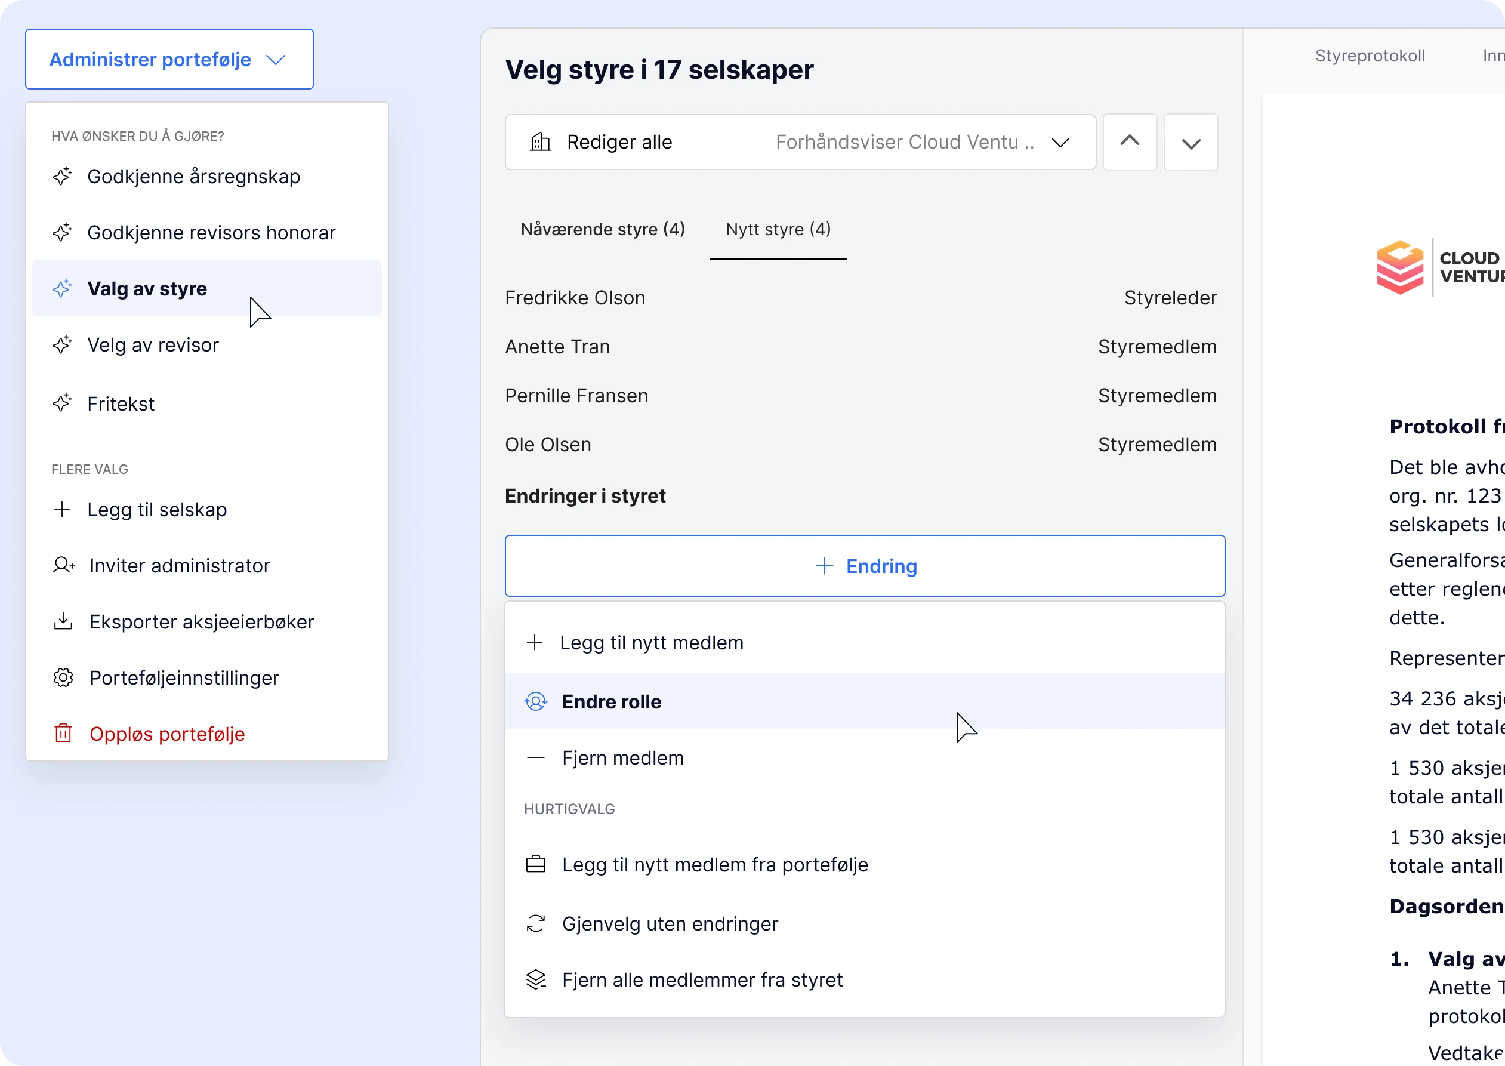
Task: Open the Administrer portefølje dropdown
Action: pos(169,59)
